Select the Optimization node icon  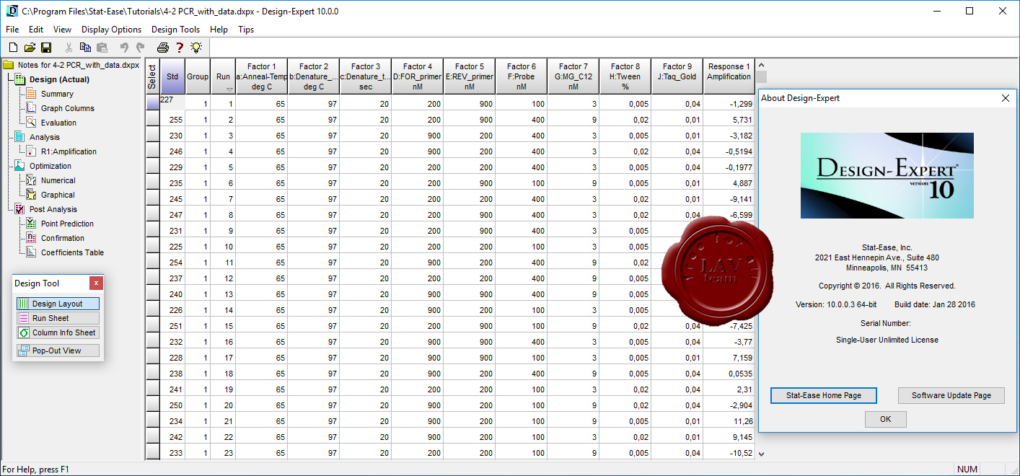click(x=19, y=166)
